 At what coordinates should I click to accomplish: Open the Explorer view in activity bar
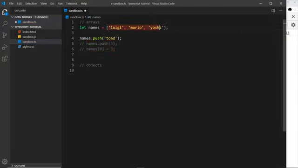point(5,13)
